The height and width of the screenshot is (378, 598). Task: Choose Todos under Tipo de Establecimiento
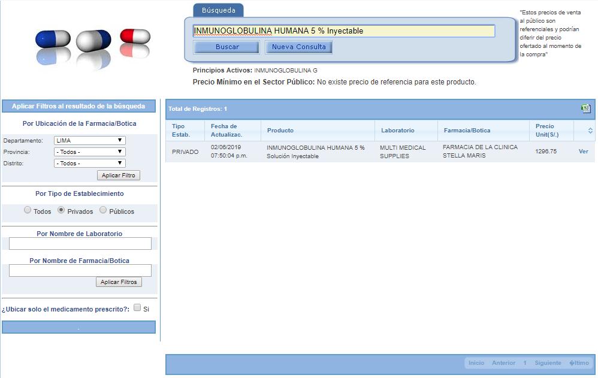(x=28, y=210)
